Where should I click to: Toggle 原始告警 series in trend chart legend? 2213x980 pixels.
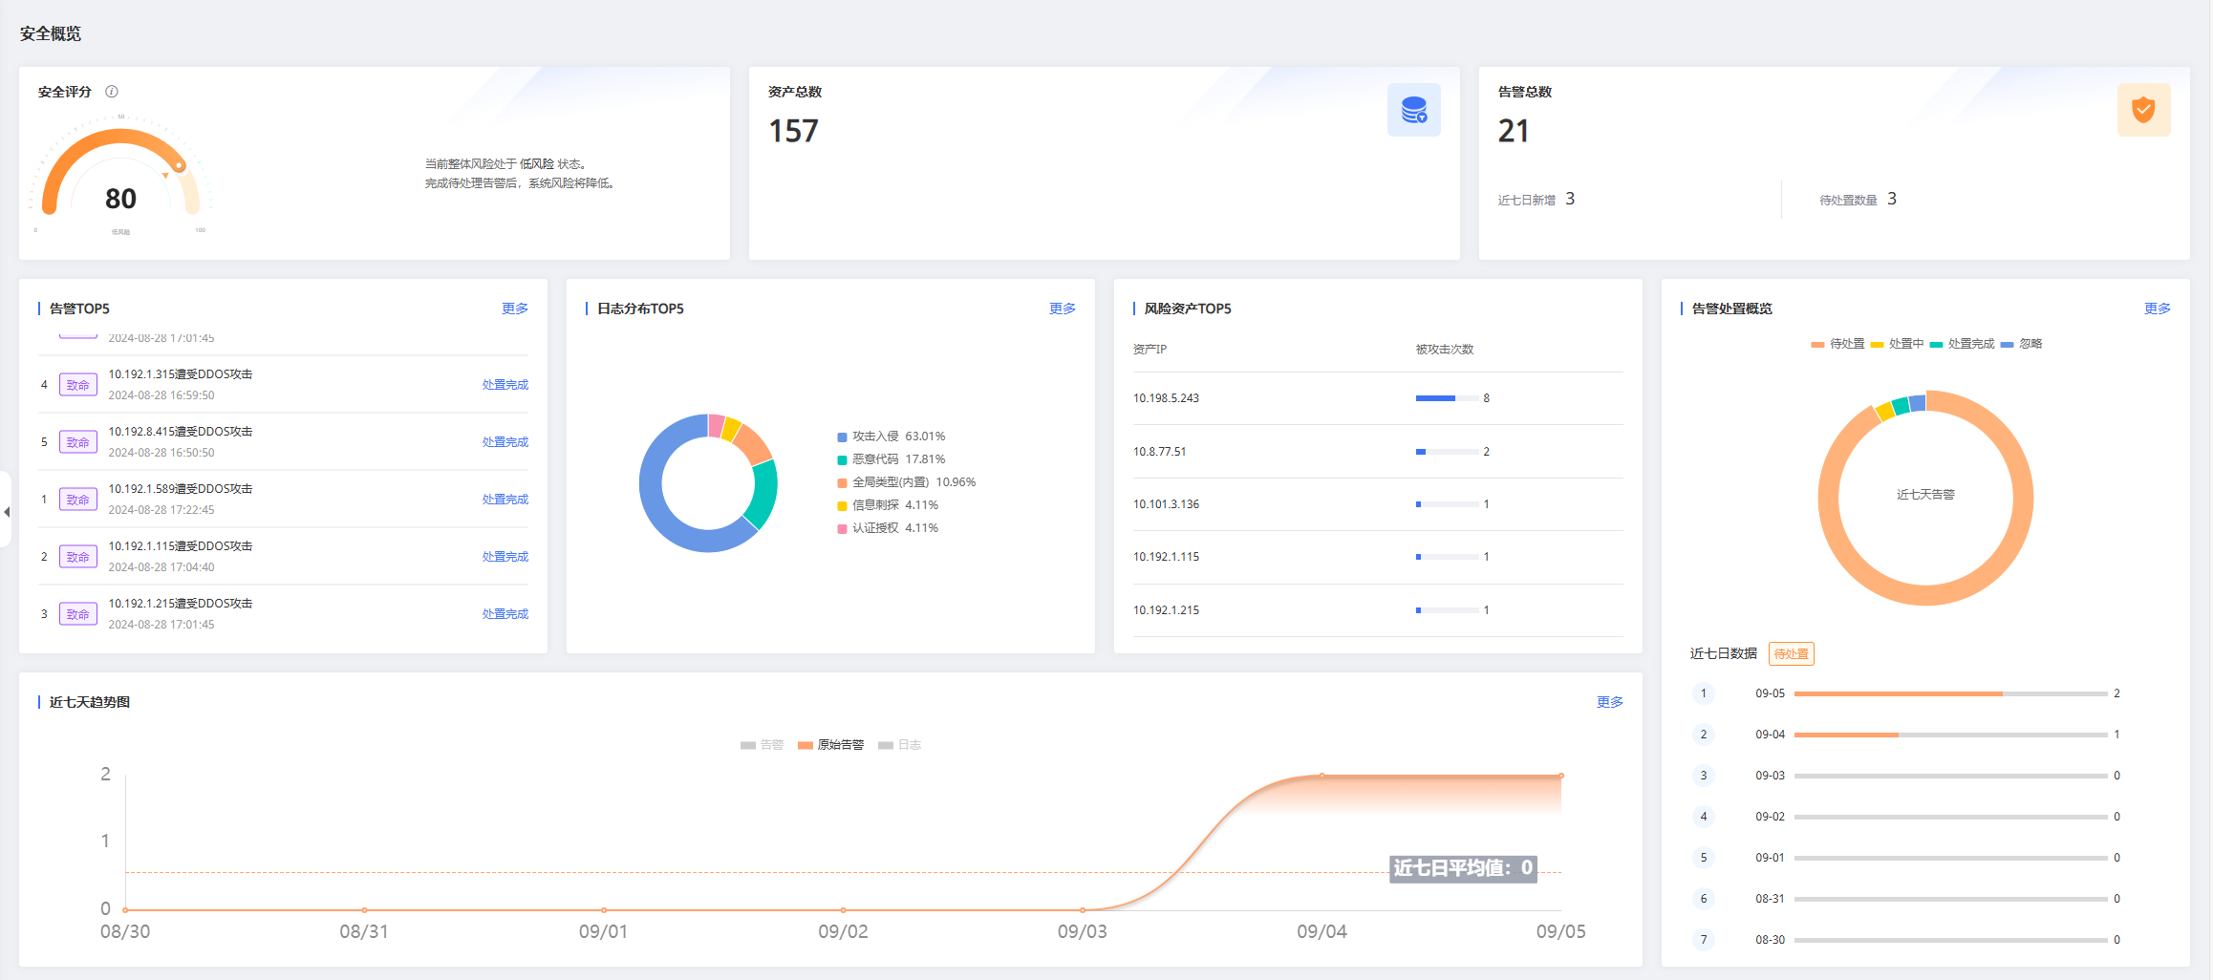tap(830, 745)
